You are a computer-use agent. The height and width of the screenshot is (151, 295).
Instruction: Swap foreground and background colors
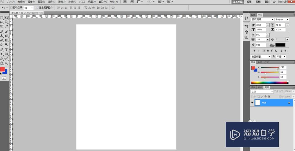click(x=6, y=67)
